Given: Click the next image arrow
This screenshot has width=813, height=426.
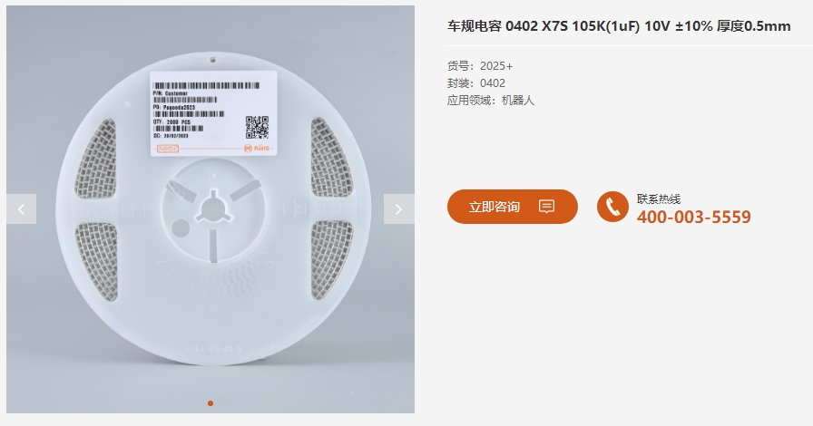Looking at the screenshot, I should [398, 209].
